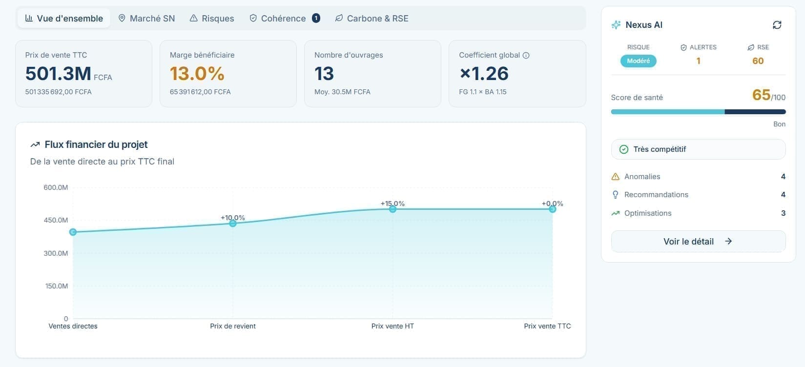Click the Marge bénéficiaire value 13.0%
Viewport: 805px width, 367px height.
[x=197, y=74]
